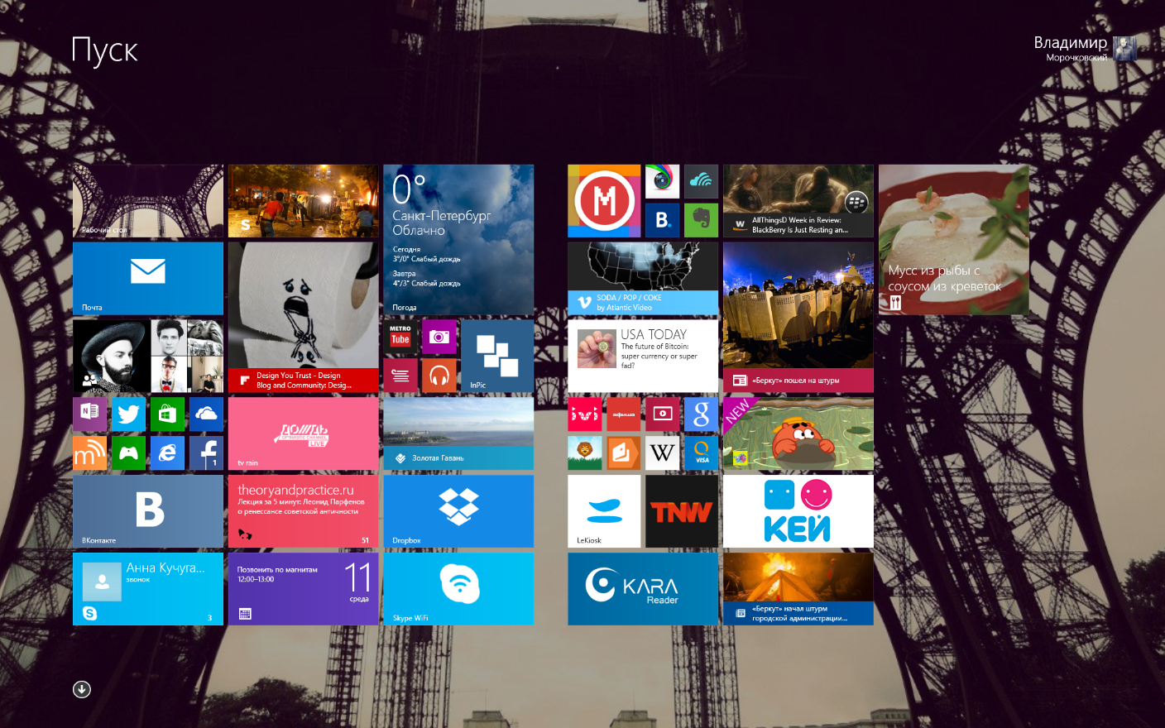The image size is (1165, 728).
Task: Open the teal cloud stream tile
Action: [x=702, y=181]
